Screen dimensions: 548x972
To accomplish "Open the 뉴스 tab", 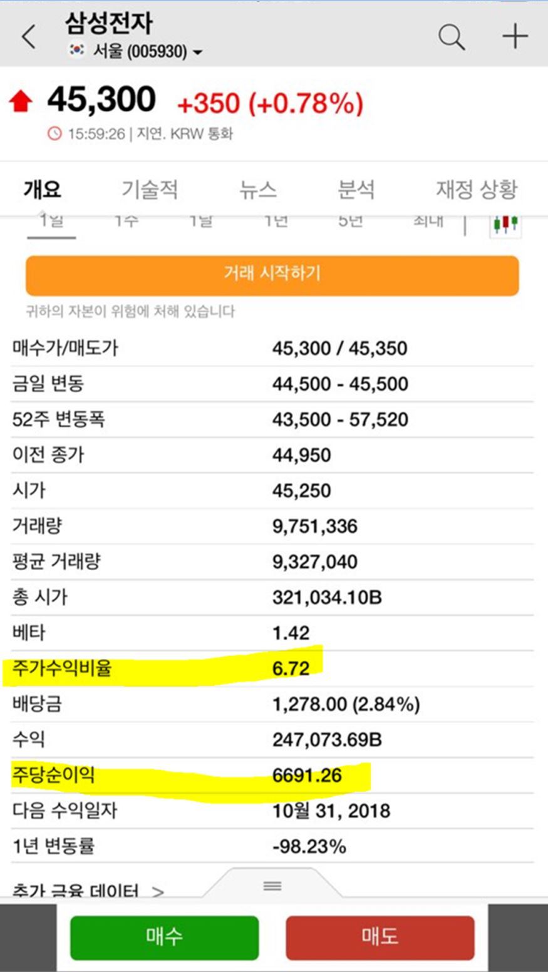I will 257,190.
